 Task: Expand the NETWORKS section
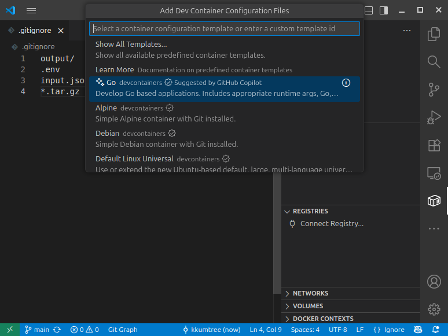point(351,293)
